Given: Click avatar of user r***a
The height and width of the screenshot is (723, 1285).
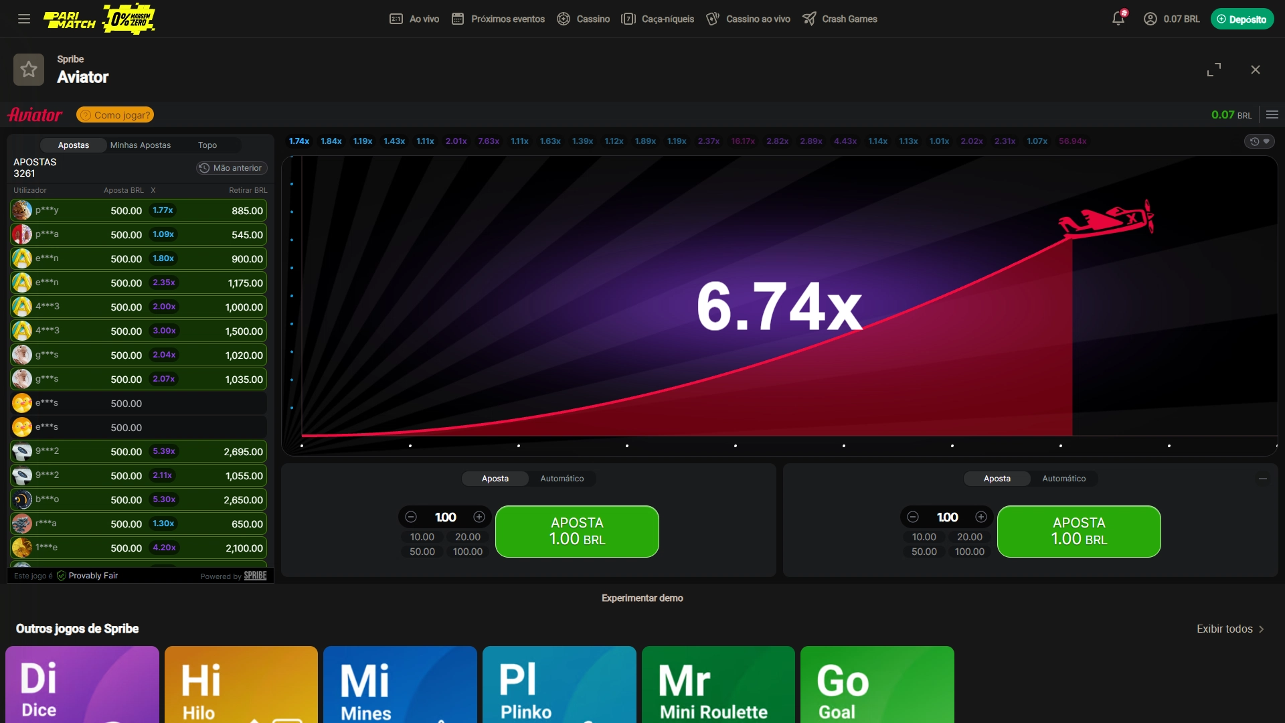Looking at the screenshot, I should click(x=22, y=524).
